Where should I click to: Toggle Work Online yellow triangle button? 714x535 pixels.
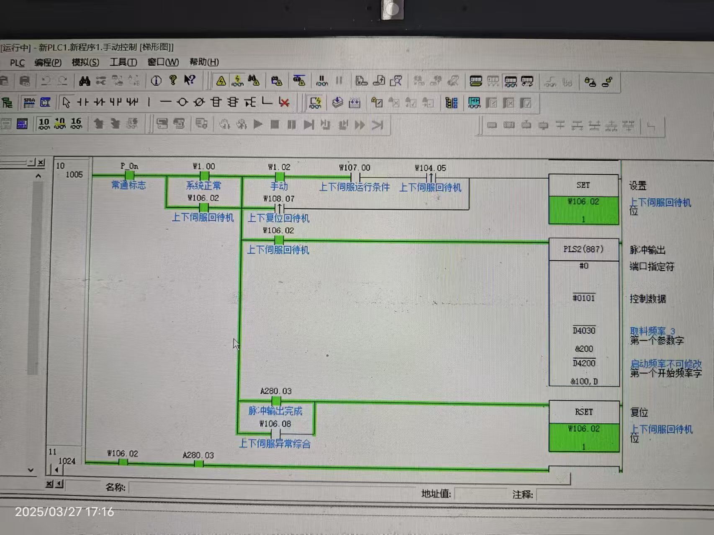[x=221, y=81]
